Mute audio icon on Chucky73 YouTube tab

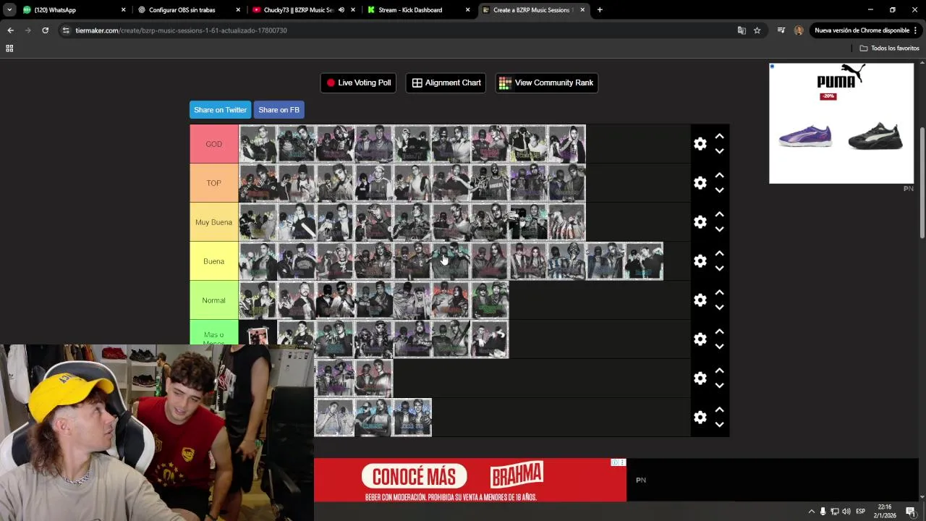[341, 10]
